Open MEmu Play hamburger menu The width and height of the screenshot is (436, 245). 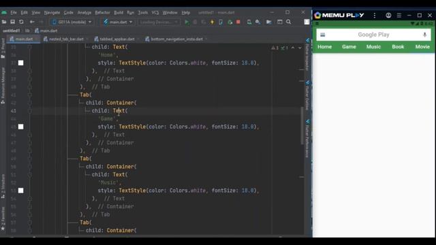(399, 16)
